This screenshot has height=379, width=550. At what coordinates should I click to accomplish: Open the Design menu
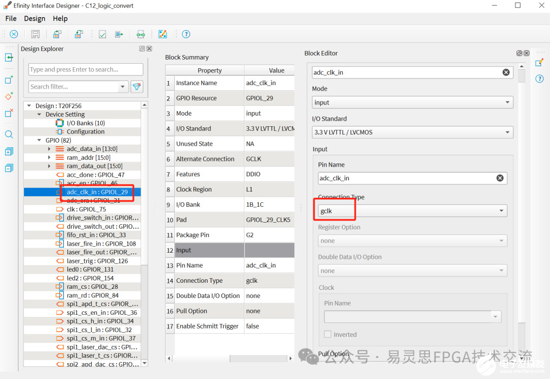pos(35,18)
